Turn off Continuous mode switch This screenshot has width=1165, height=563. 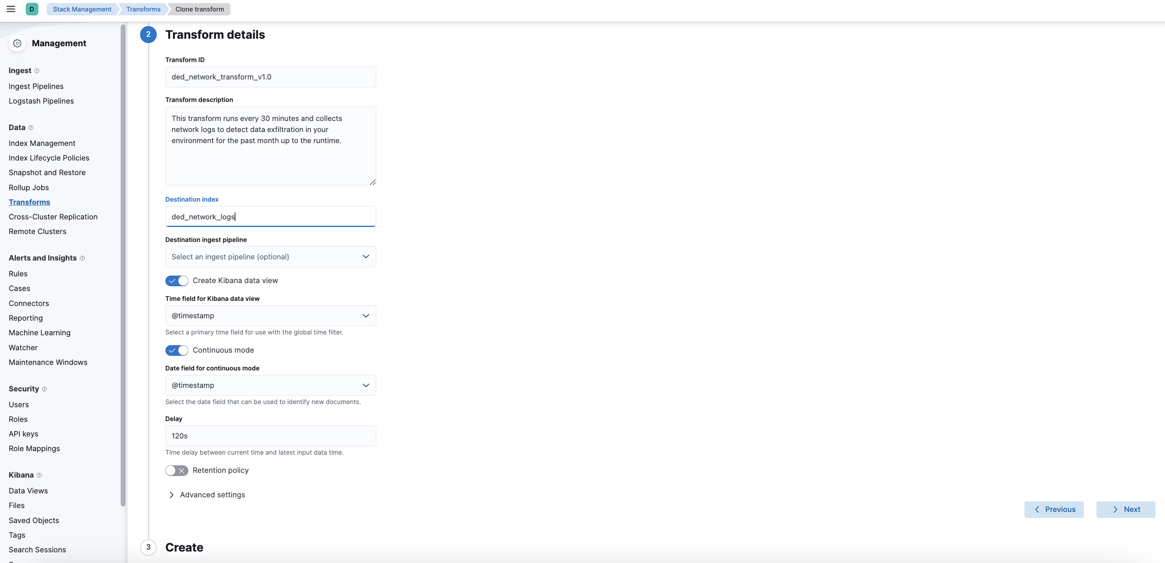click(176, 350)
